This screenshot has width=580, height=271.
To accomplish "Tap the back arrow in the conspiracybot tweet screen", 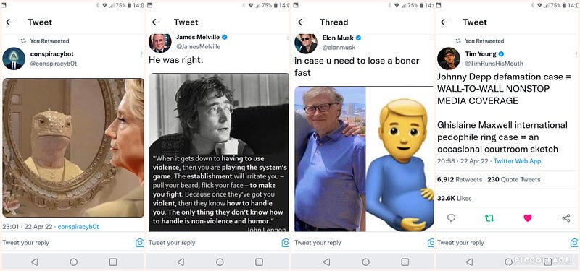I will [9, 22].
